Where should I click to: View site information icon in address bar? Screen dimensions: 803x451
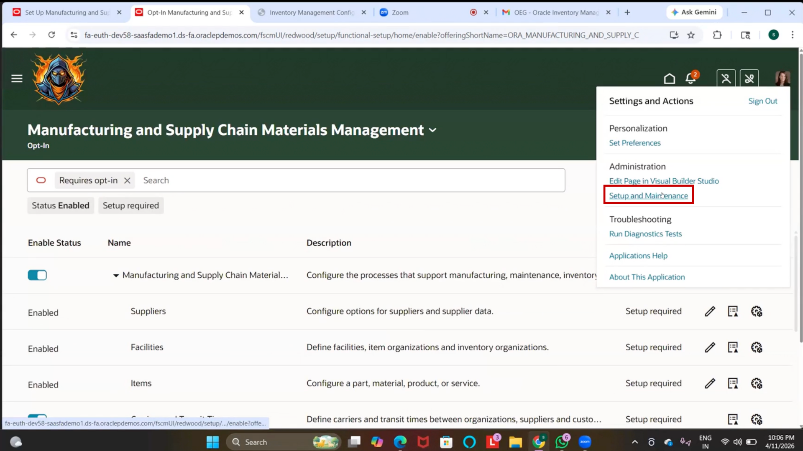pyautogui.click(x=74, y=35)
